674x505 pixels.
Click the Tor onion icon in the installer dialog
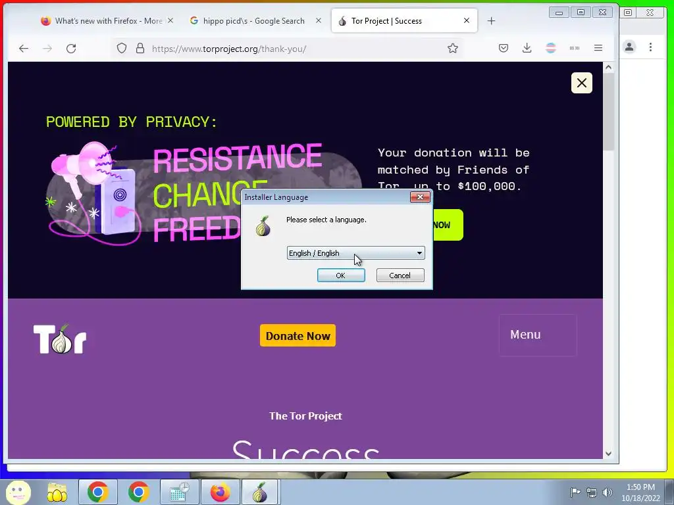point(263,226)
